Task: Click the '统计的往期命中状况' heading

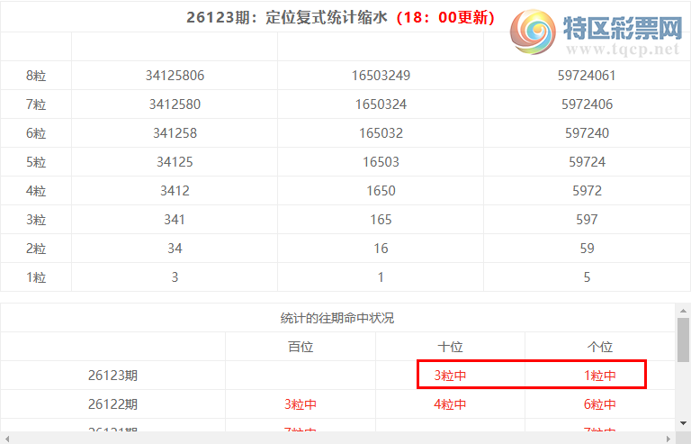Action: [337, 318]
